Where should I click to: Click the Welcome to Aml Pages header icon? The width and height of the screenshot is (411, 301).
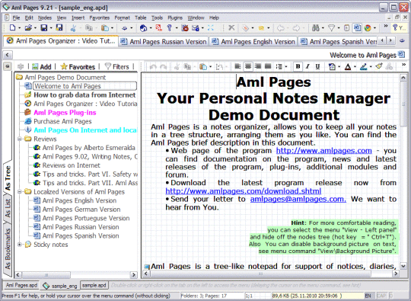(x=402, y=54)
